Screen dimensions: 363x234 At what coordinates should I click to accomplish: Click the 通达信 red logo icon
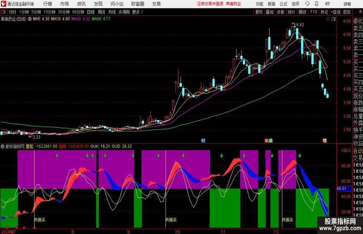click(x=3, y=4)
